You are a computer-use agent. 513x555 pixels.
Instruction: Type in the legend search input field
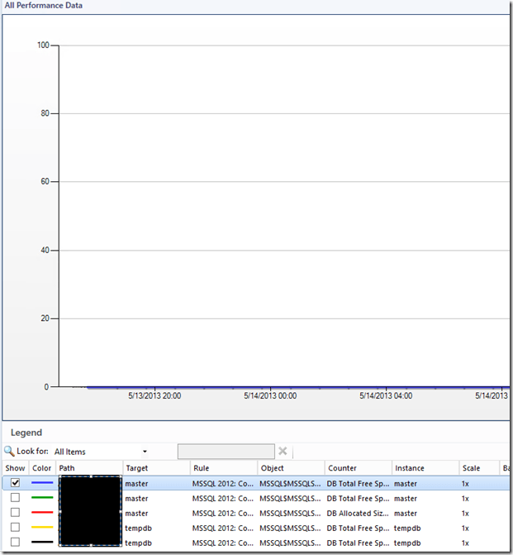coord(226,452)
